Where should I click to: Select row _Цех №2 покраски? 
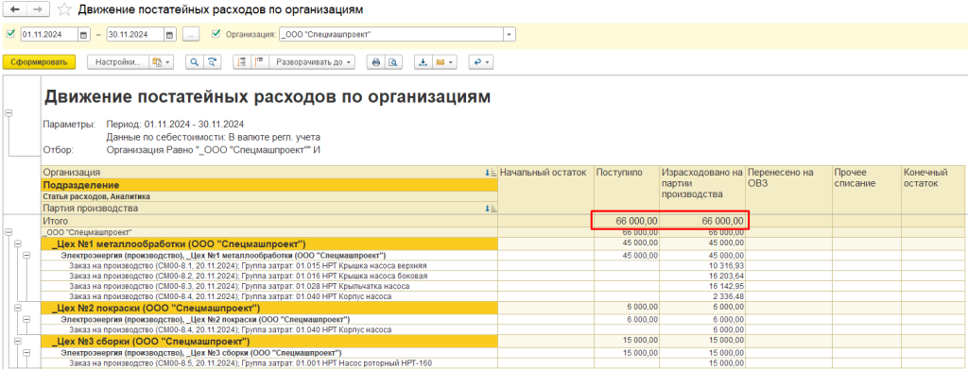(x=269, y=308)
